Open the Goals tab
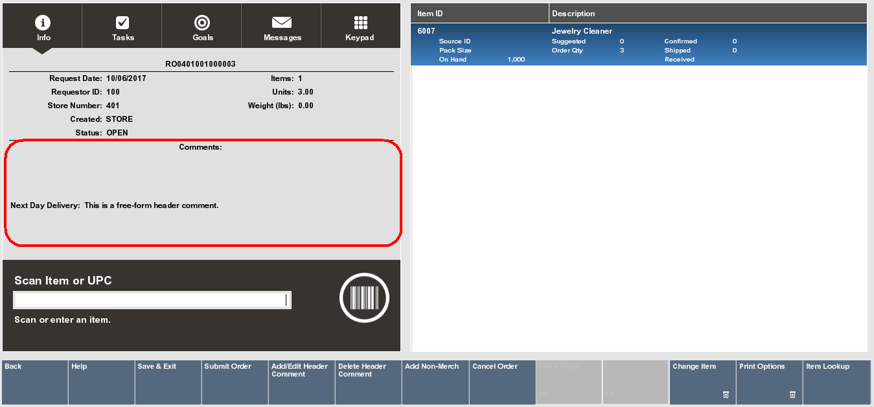The width and height of the screenshot is (874, 407). pyautogui.click(x=202, y=25)
